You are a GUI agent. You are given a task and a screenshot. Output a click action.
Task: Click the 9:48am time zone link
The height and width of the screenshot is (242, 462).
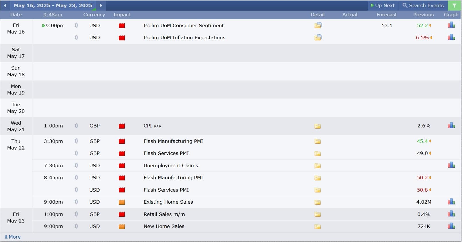point(53,15)
